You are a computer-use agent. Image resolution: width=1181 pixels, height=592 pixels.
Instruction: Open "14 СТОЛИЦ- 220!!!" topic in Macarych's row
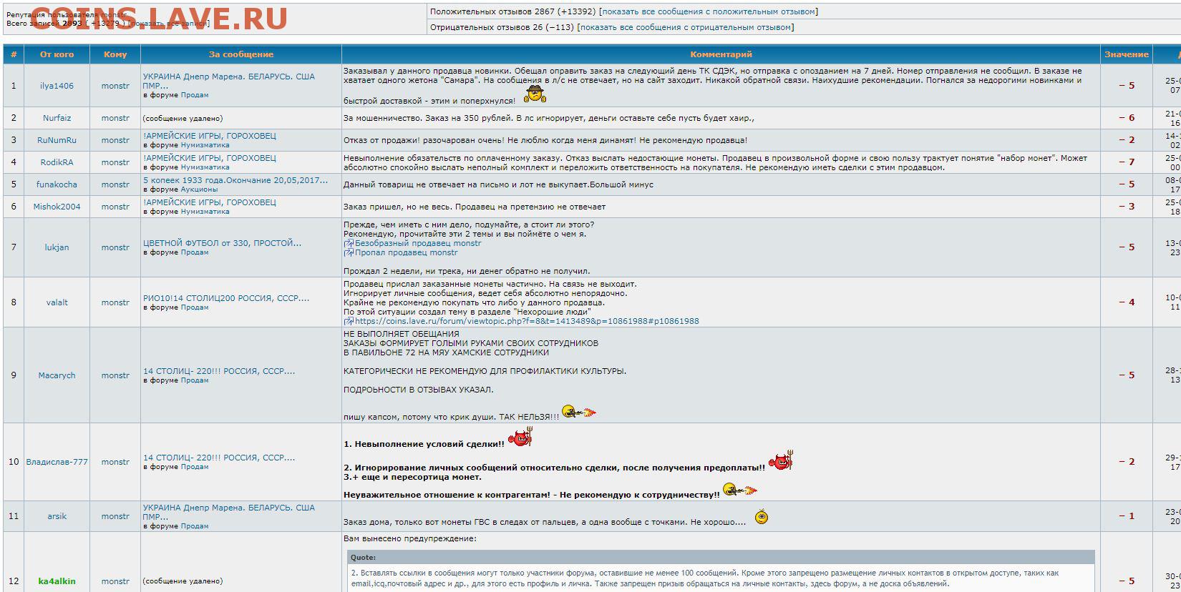click(x=219, y=371)
